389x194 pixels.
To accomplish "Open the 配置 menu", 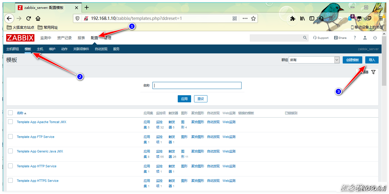I will point(94,38).
